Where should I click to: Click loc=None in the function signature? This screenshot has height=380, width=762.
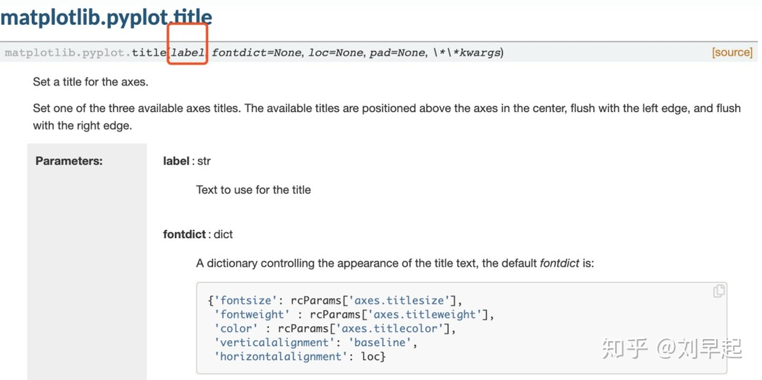click(x=335, y=52)
